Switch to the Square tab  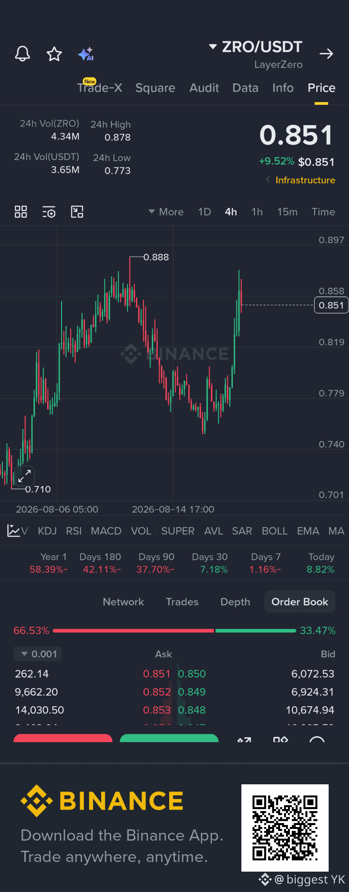pos(155,88)
